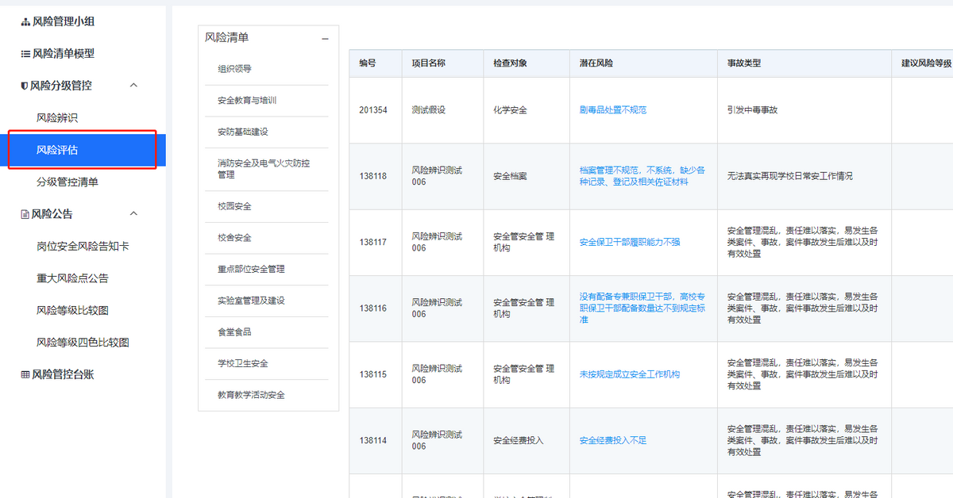The height and width of the screenshot is (498, 953).
Task: Click the 无法真实再现学校日常安全工作情况 cell
Action: pos(790,176)
